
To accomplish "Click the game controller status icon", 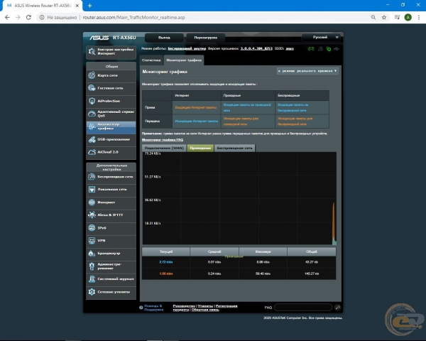I will (311, 49).
